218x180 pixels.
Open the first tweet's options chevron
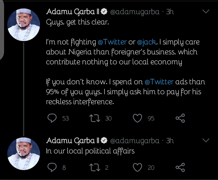tap(206, 12)
